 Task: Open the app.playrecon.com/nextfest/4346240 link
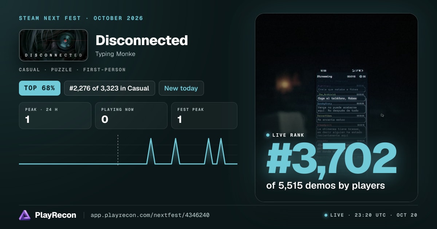tap(150, 215)
